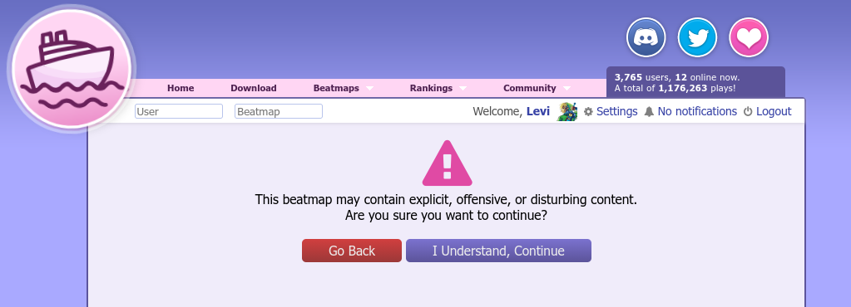Click 'Are you sure you want to continue?' text

click(x=446, y=216)
